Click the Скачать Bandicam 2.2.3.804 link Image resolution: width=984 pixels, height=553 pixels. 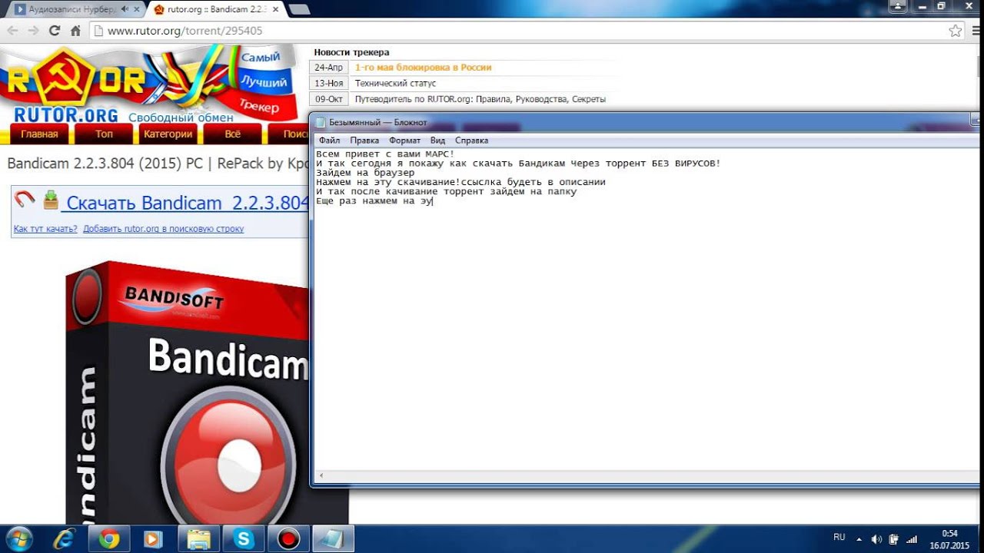pos(184,203)
